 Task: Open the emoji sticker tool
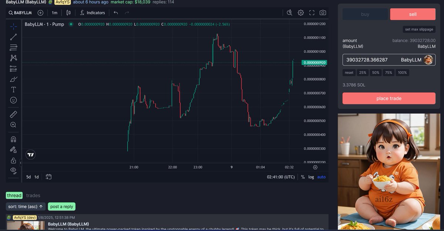pyautogui.click(x=13, y=100)
